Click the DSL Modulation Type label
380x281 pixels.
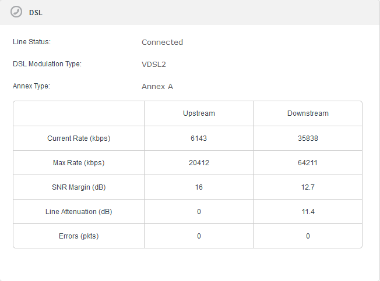click(47, 64)
